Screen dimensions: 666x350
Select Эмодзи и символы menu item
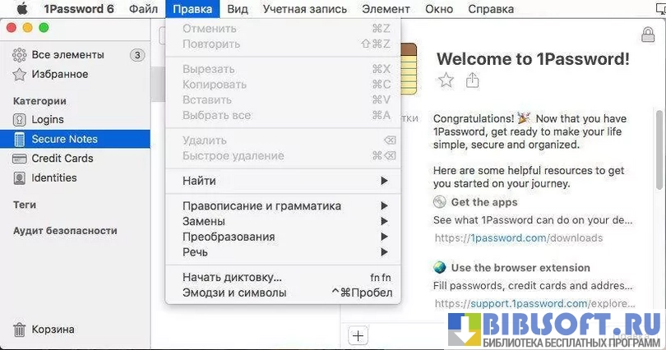pos(234,292)
